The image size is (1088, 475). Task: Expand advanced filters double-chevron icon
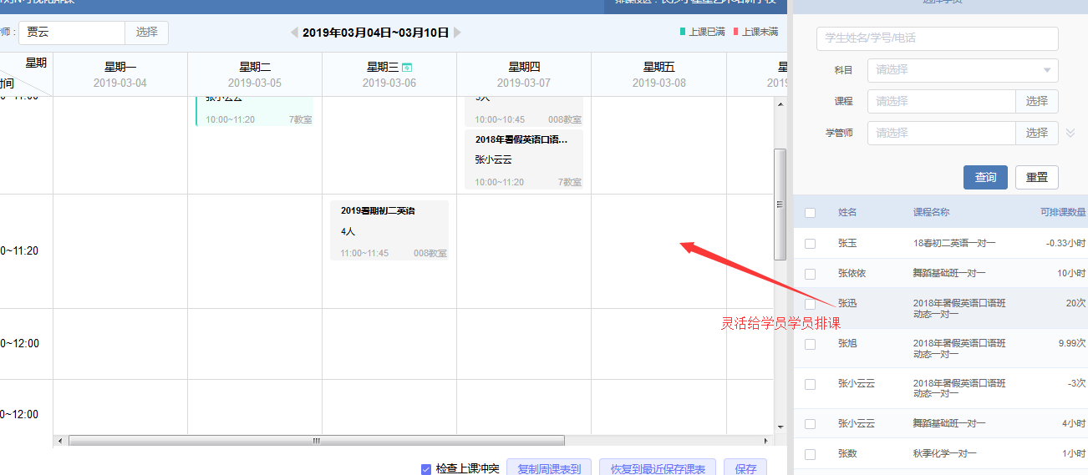(x=1070, y=133)
